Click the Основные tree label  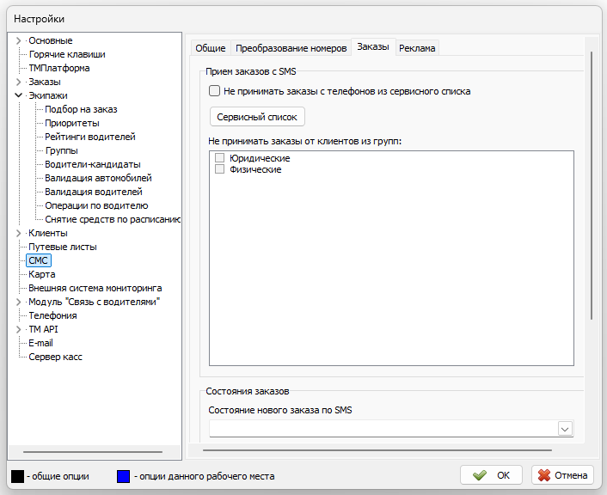(x=51, y=40)
